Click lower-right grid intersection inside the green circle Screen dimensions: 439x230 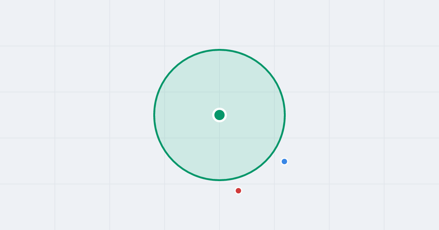point(274,138)
